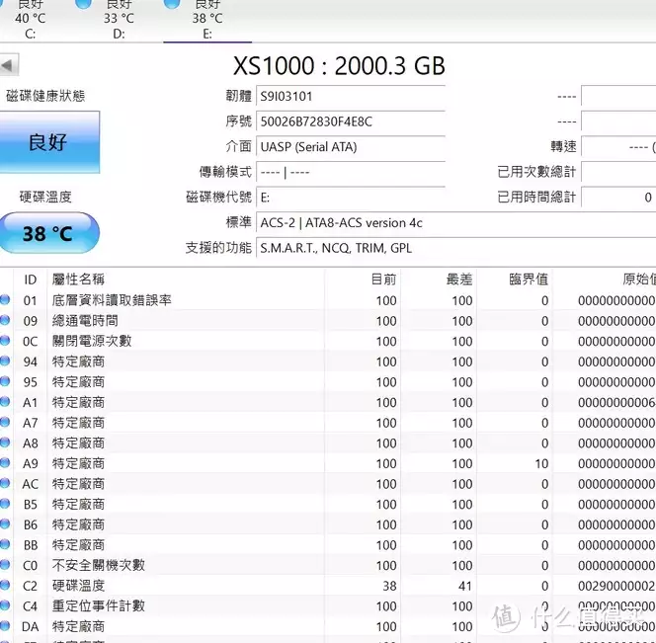This screenshot has width=656, height=643.
Task: Click threshold value 10 in row A9
Action: click(x=541, y=463)
